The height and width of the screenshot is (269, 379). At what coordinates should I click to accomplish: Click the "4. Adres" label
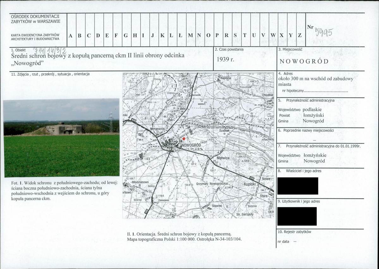[x=285, y=73]
